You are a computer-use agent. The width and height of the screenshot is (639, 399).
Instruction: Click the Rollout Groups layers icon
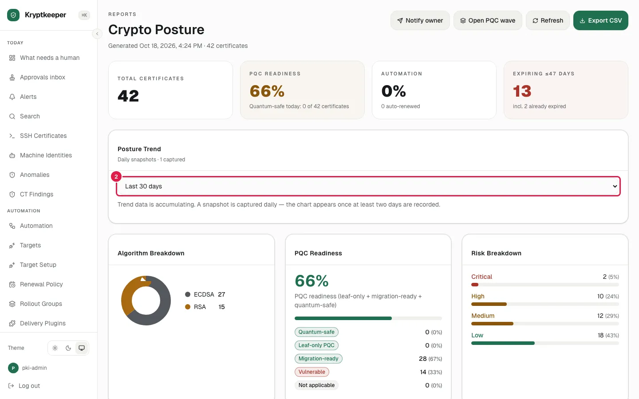pos(12,304)
